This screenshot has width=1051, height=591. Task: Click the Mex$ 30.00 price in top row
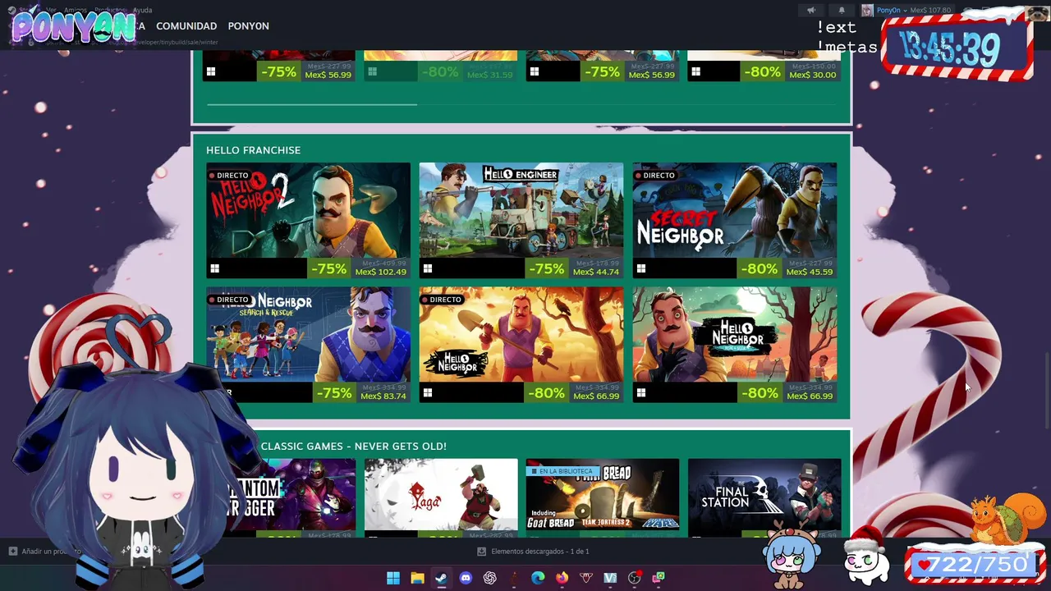tap(813, 75)
